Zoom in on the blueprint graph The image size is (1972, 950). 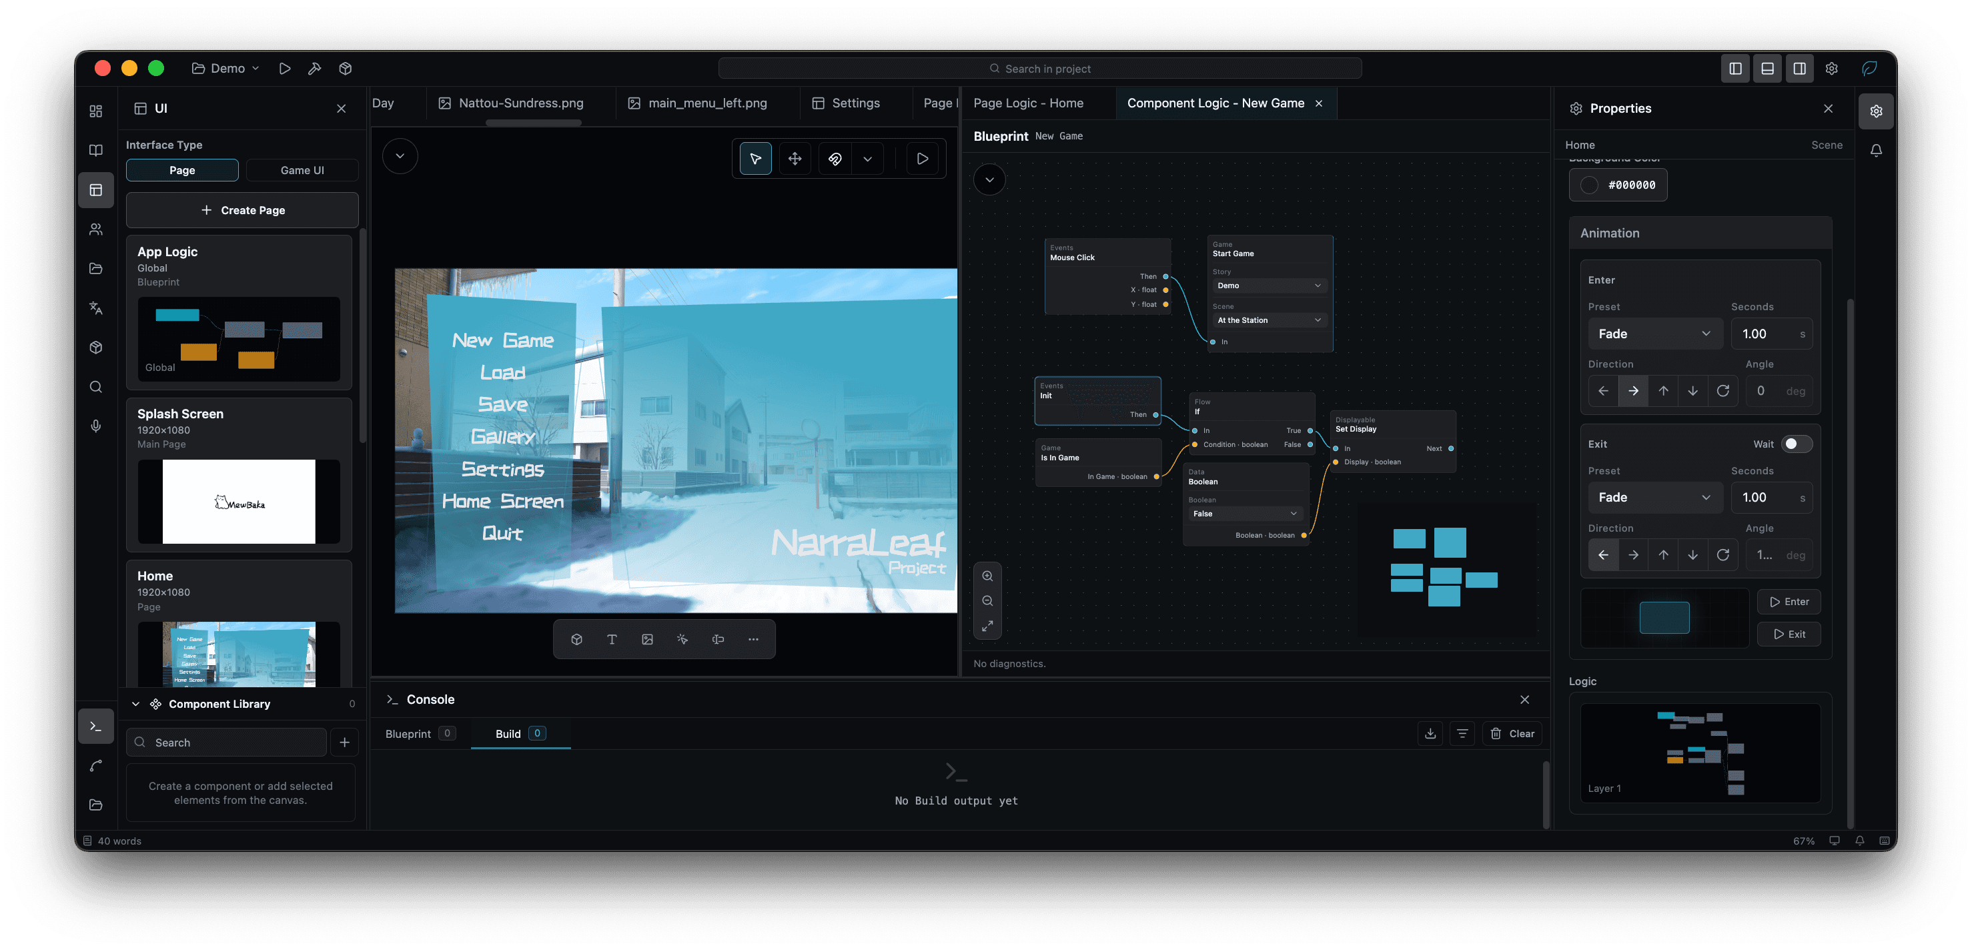tap(987, 576)
